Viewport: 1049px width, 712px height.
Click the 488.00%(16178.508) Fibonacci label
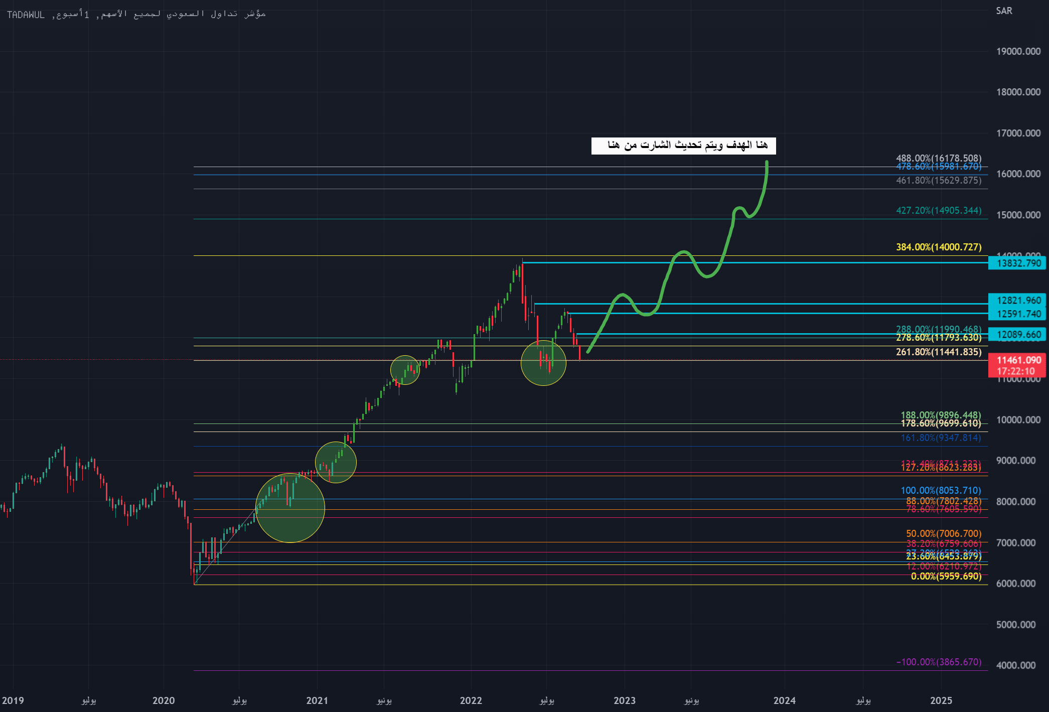pyautogui.click(x=938, y=158)
